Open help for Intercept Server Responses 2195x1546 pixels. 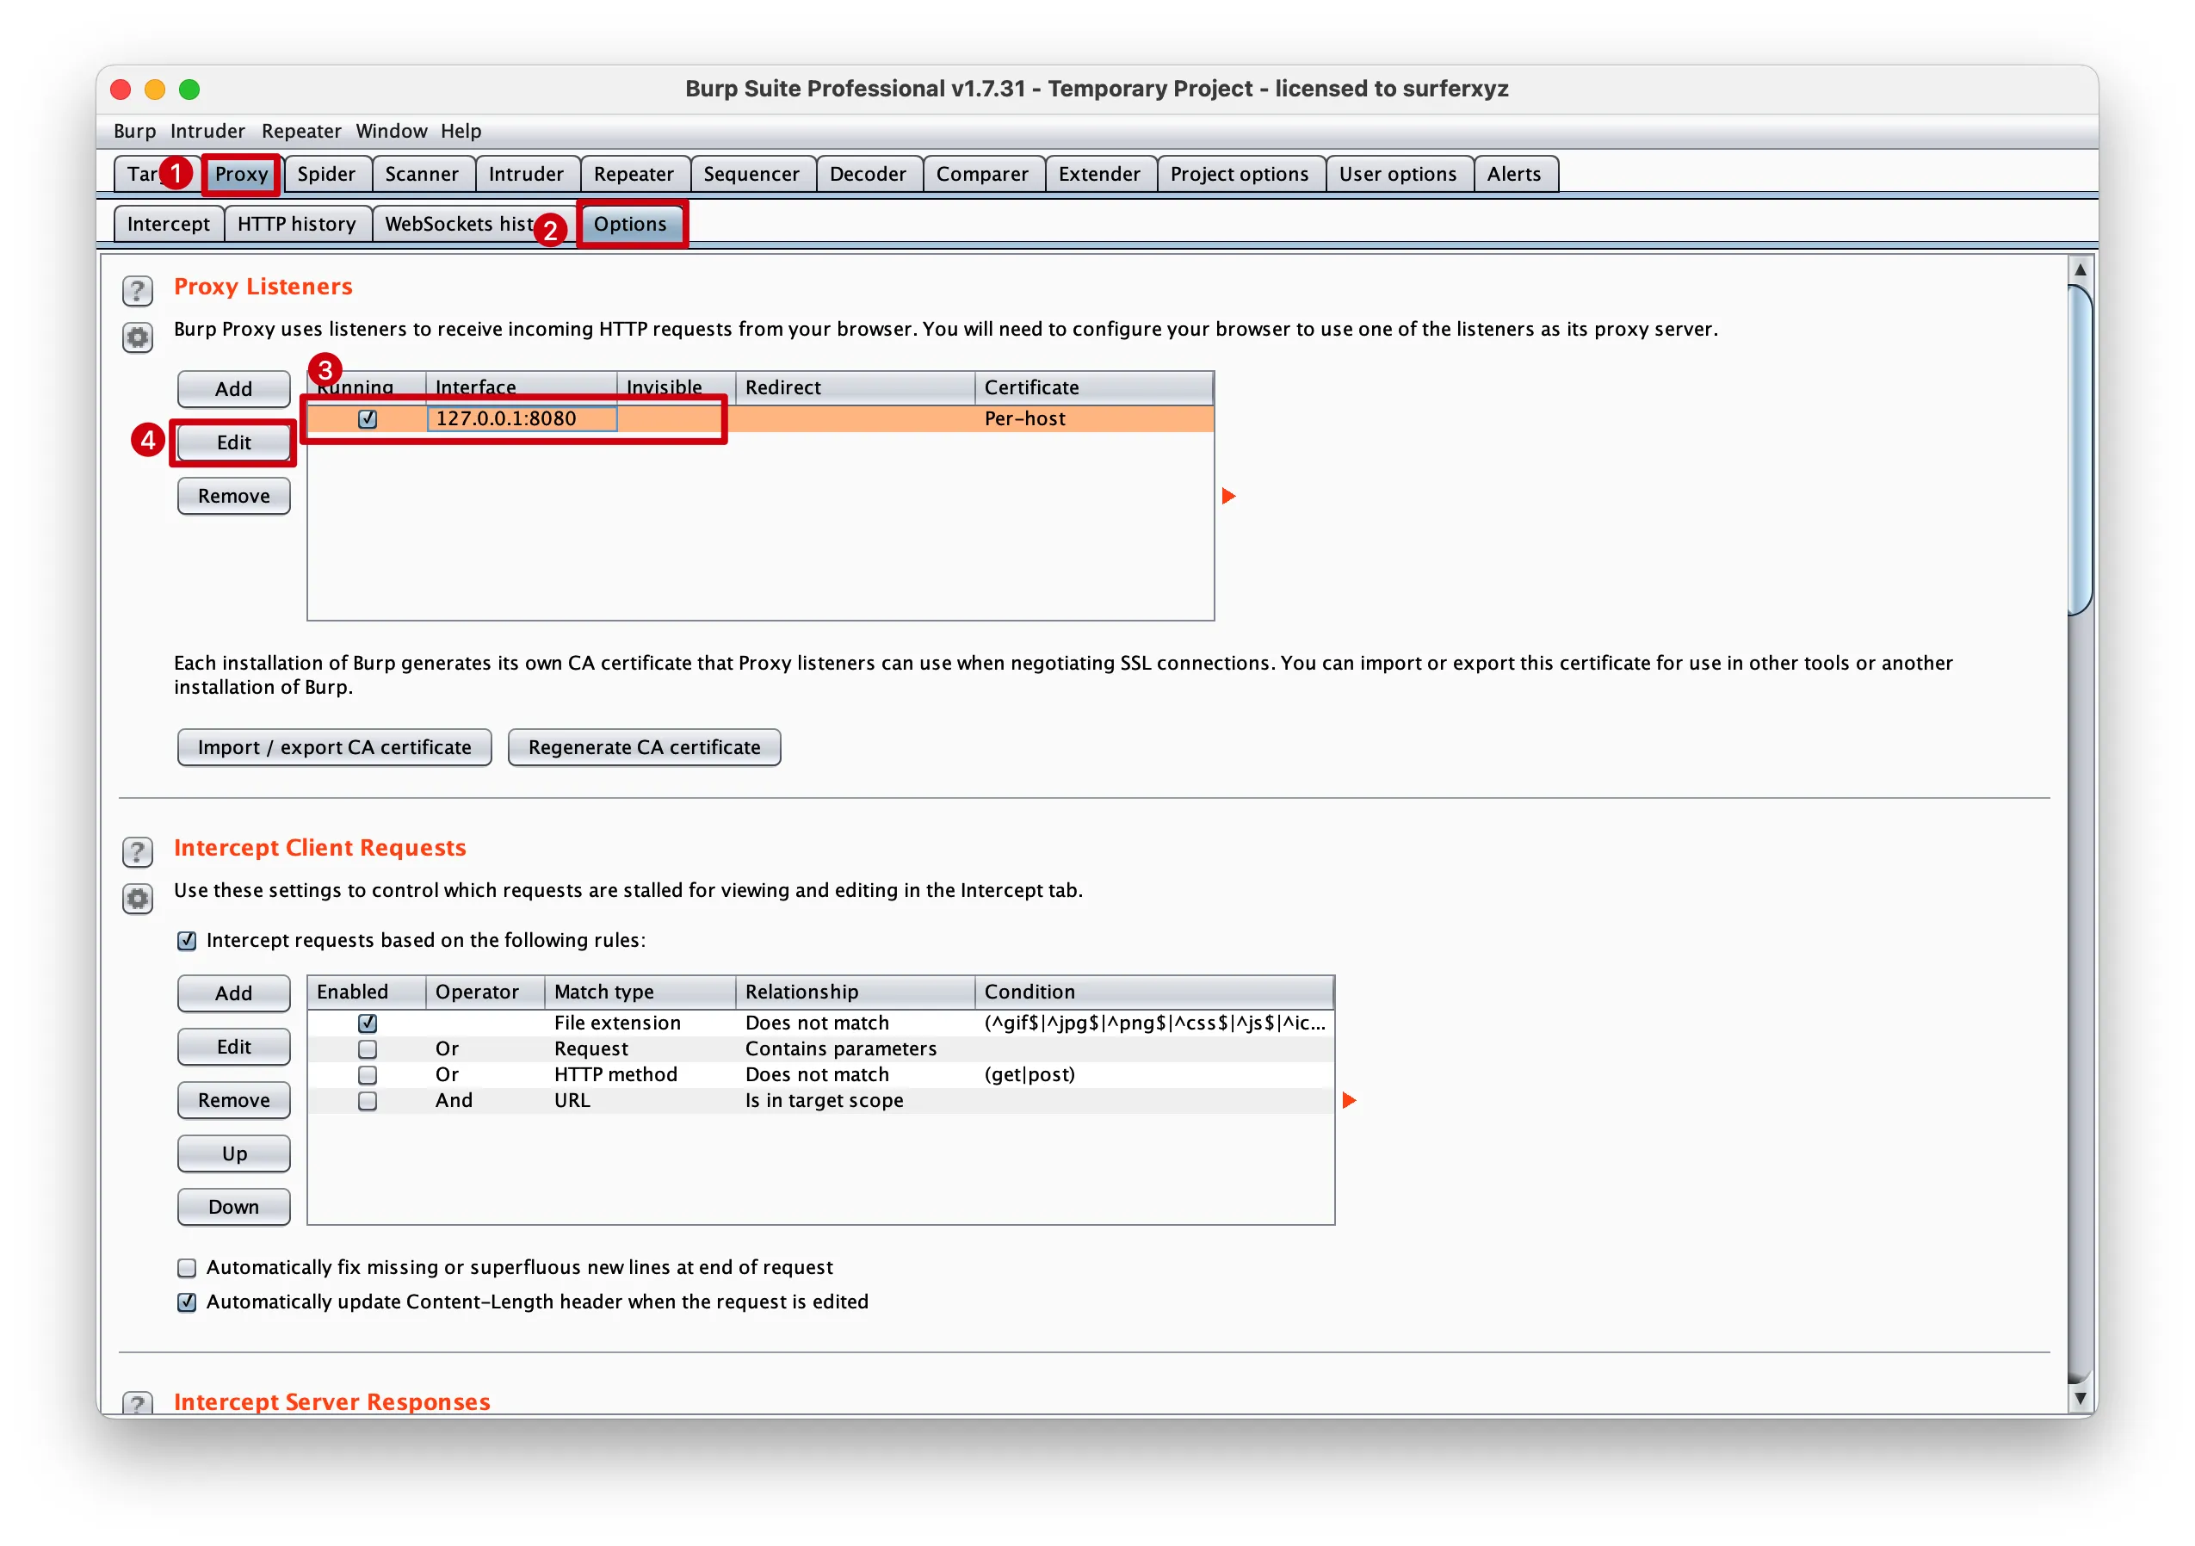[138, 1402]
